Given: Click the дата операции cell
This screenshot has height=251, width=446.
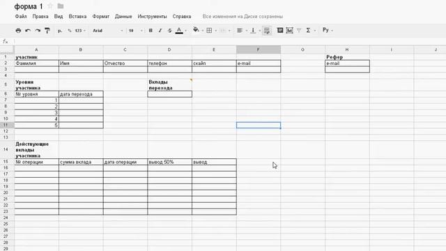Looking at the screenshot, I should (x=125, y=162).
